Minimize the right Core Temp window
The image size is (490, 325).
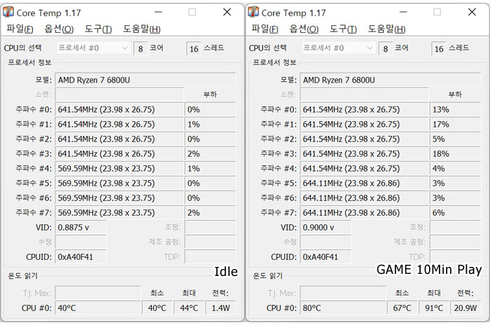[x=404, y=12]
